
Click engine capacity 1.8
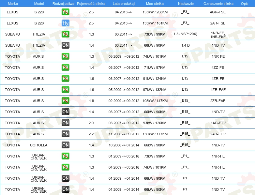click(91, 101)
